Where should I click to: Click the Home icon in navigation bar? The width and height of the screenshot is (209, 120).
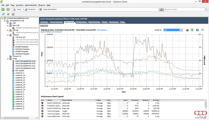(x=15, y=10)
